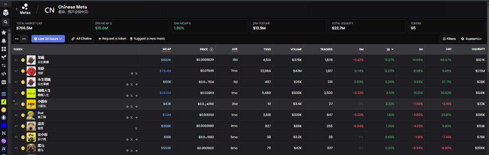Go to the Metas page

coord(25,9)
